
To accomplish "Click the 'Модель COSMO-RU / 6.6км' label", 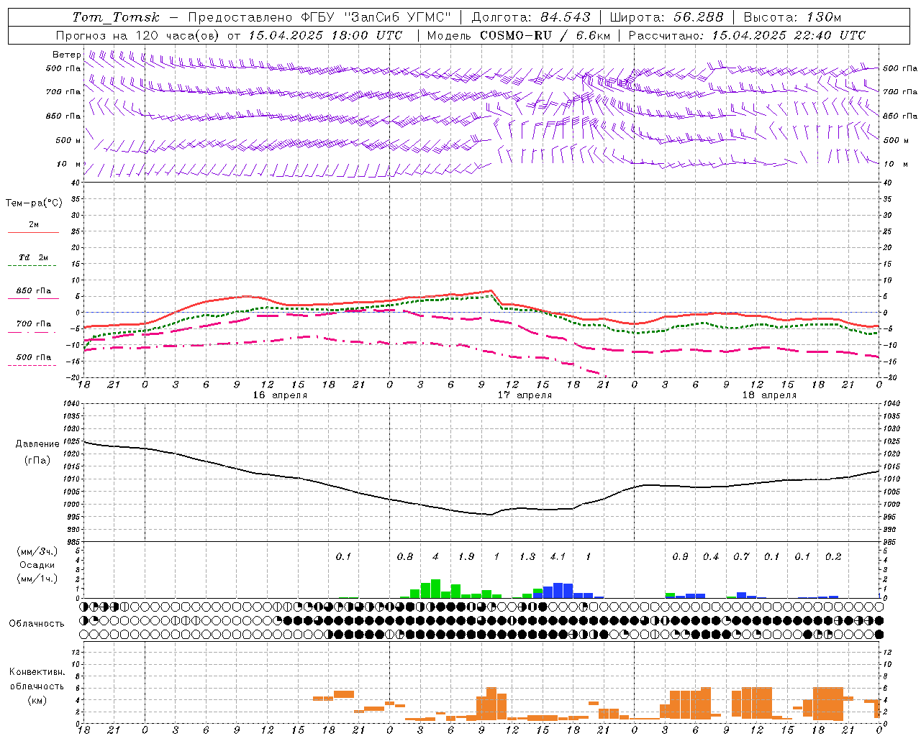I will coord(519,35).
